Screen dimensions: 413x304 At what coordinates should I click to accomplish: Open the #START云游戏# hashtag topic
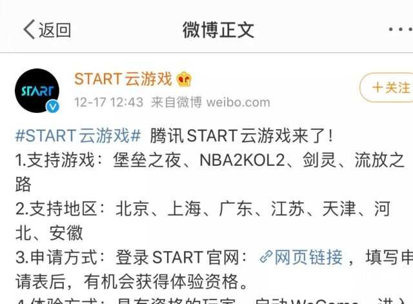click(78, 136)
